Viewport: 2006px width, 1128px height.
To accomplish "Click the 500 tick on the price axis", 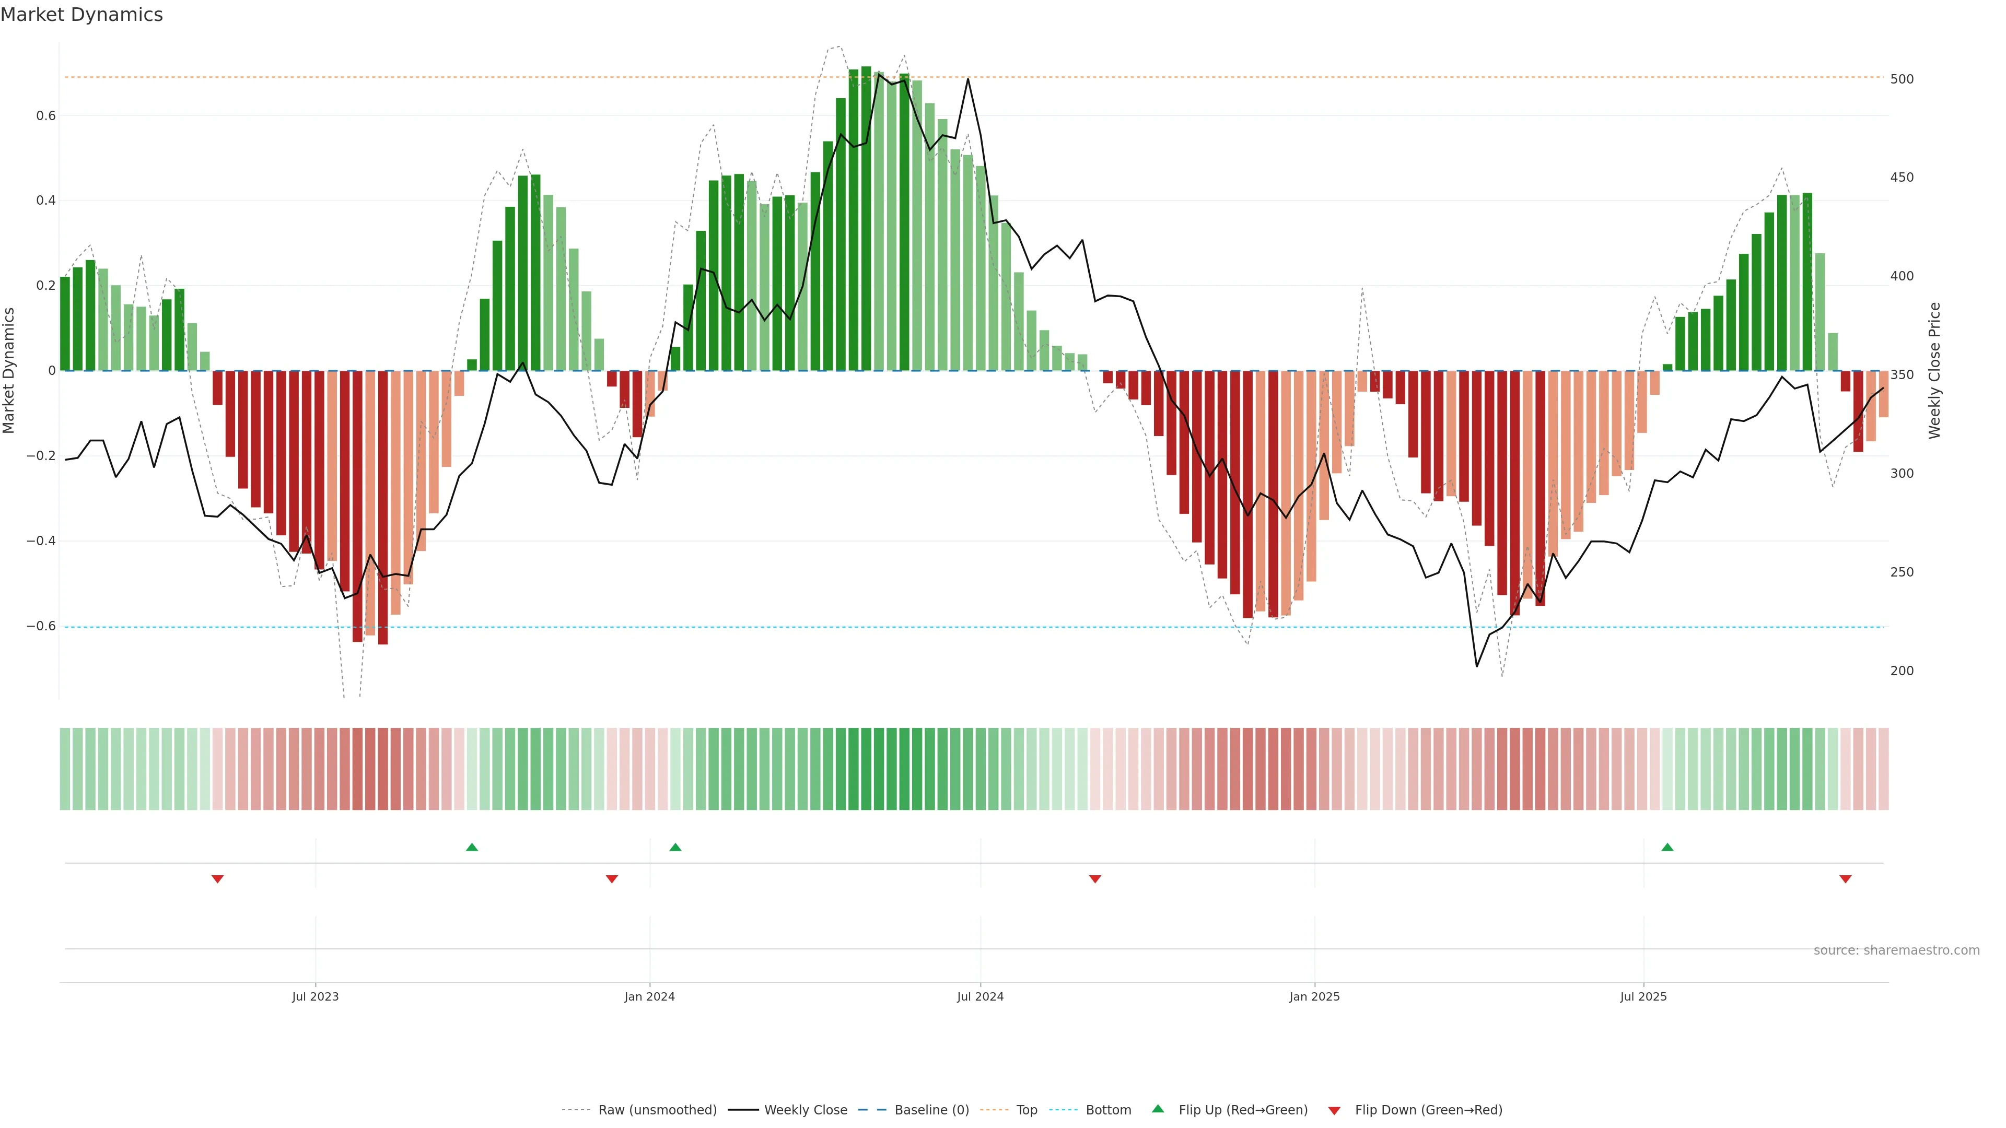I will (1902, 79).
